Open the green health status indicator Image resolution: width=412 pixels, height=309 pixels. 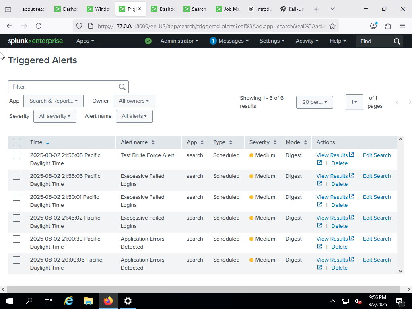coord(148,41)
